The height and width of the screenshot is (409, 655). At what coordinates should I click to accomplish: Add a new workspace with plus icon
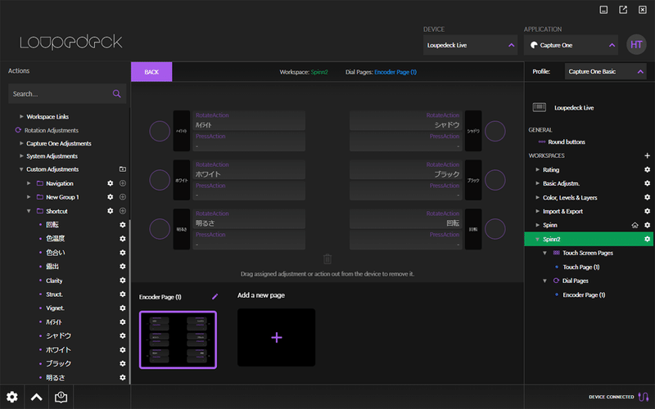(647, 155)
